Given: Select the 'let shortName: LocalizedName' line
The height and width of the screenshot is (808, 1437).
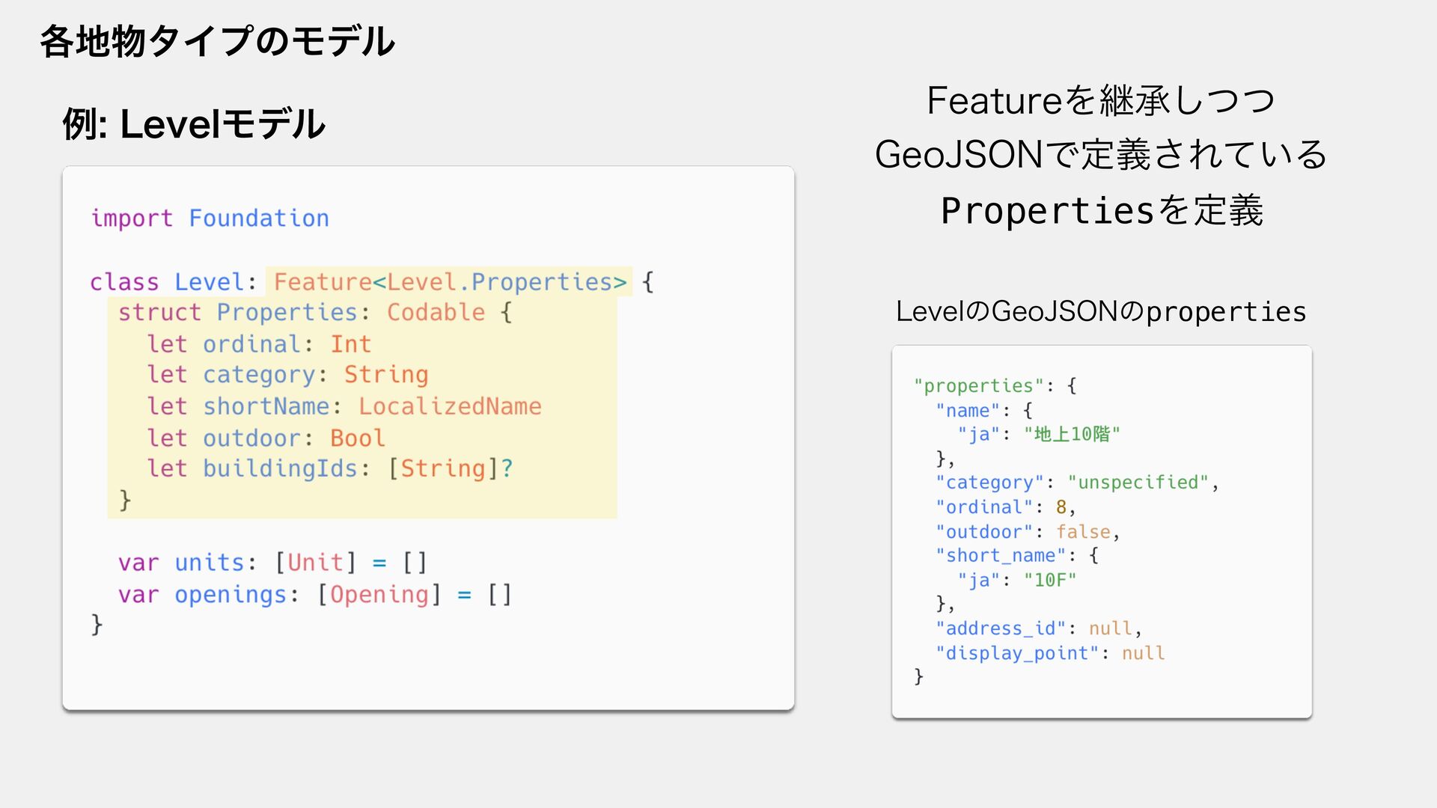Looking at the screenshot, I should (x=344, y=405).
